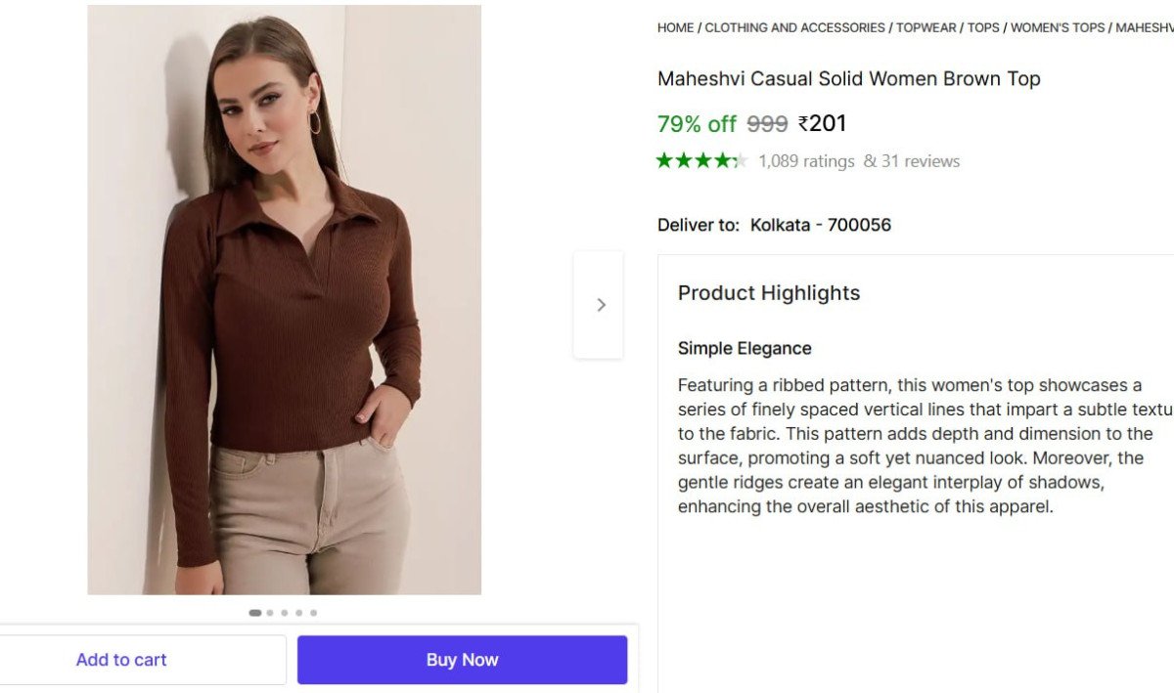Image resolution: width=1174 pixels, height=693 pixels.
Task: Click Add to cart
Action: click(x=121, y=659)
